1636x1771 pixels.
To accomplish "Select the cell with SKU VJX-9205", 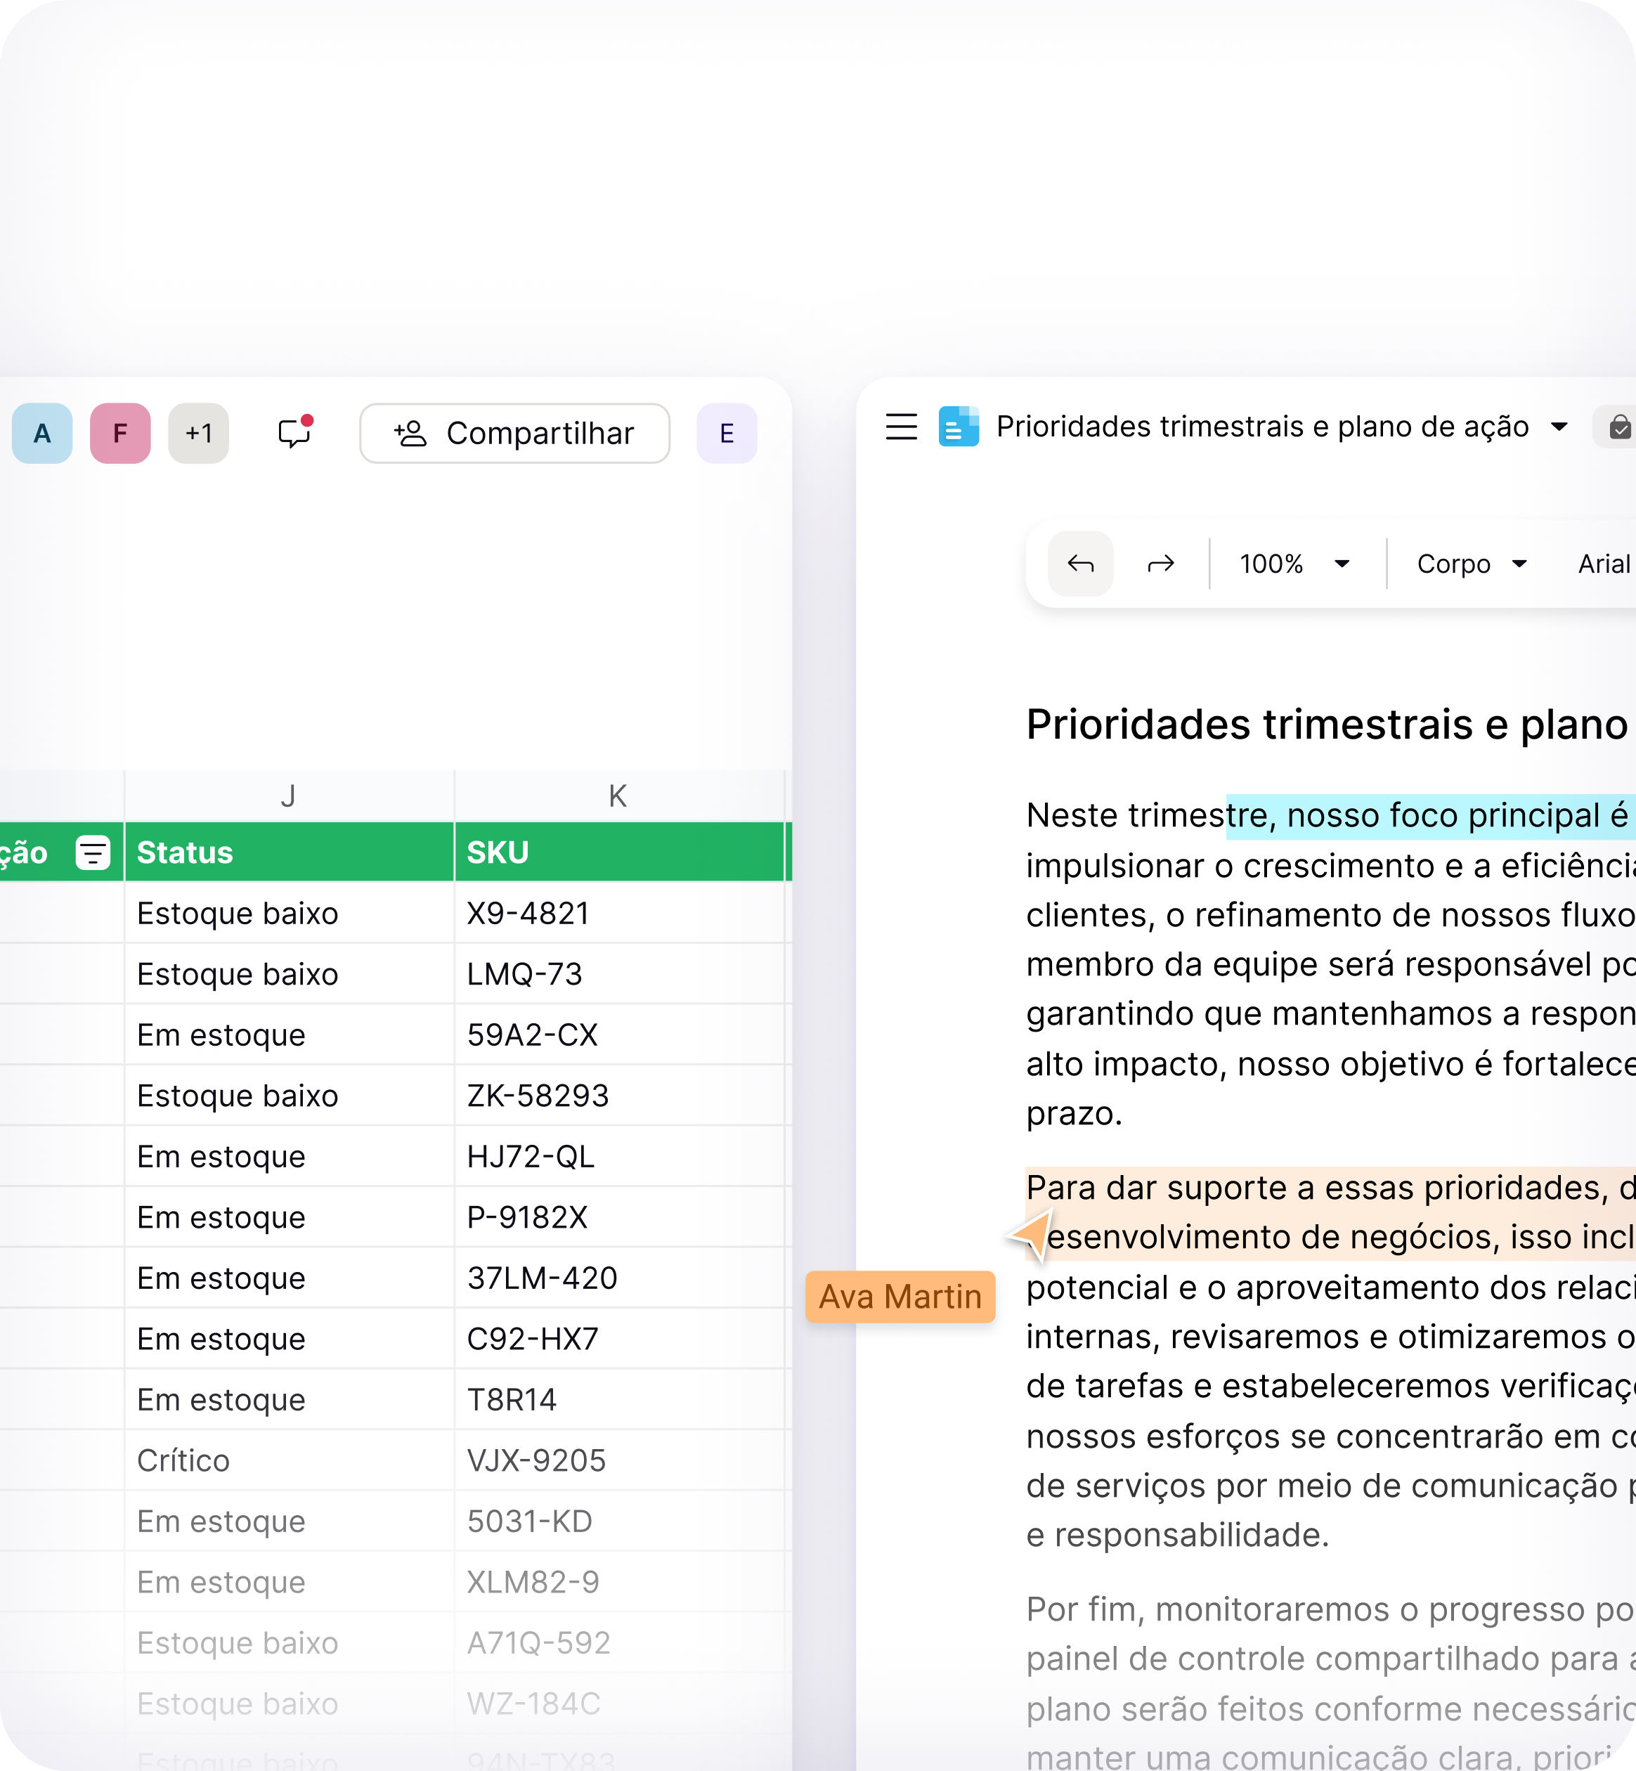I will [618, 1460].
